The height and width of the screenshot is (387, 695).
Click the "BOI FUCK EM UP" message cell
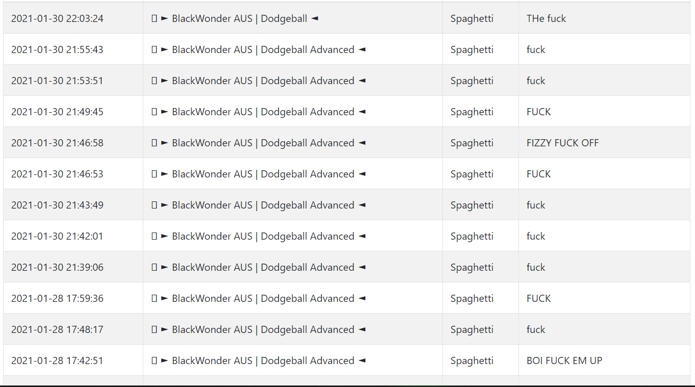[604, 360]
